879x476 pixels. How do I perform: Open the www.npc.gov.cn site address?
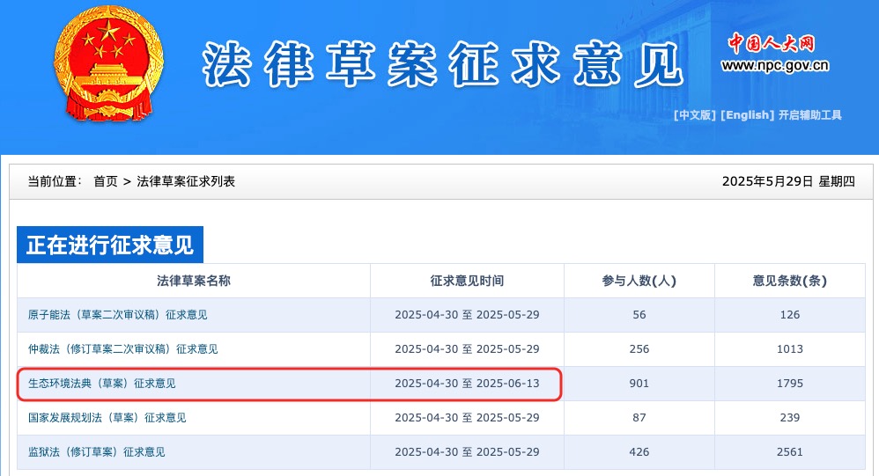pos(775,65)
